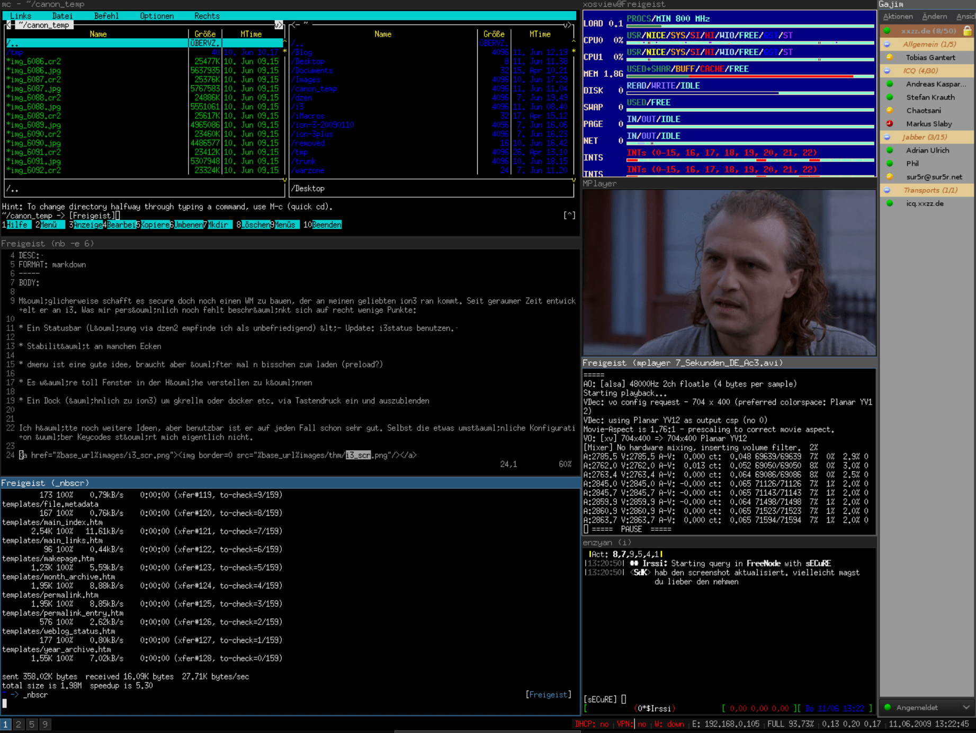Click the E: 192.168.0.105 status entry
The image size is (976, 733).
[726, 724]
